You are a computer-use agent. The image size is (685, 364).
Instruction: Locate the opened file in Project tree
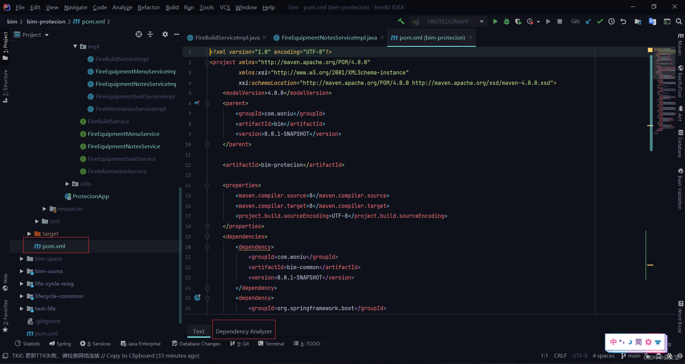(139, 34)
